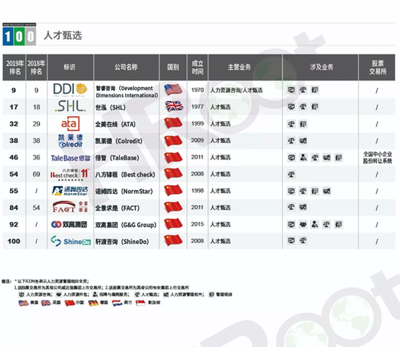Click the outsourcing handshake icon in the G&G Group row
The image size is (400, 347).
[303, 224]
